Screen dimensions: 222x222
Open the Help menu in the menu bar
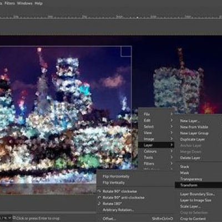click(38, 3)
